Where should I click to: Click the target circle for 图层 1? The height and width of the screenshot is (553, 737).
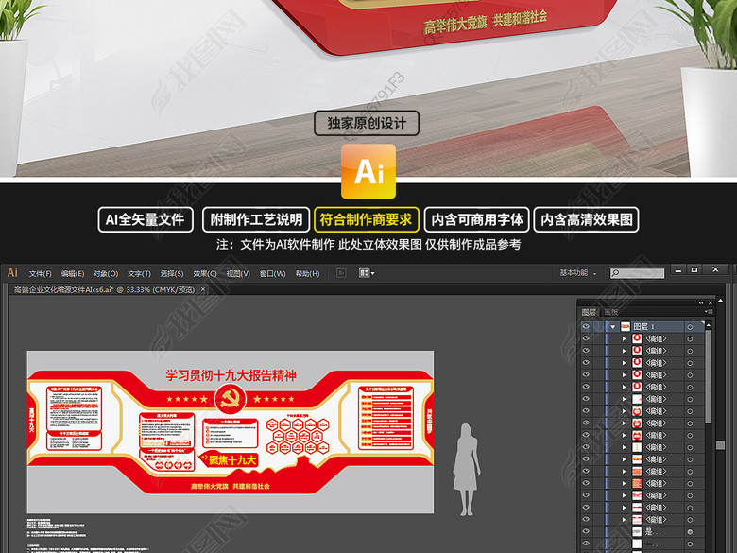[690, 326]
